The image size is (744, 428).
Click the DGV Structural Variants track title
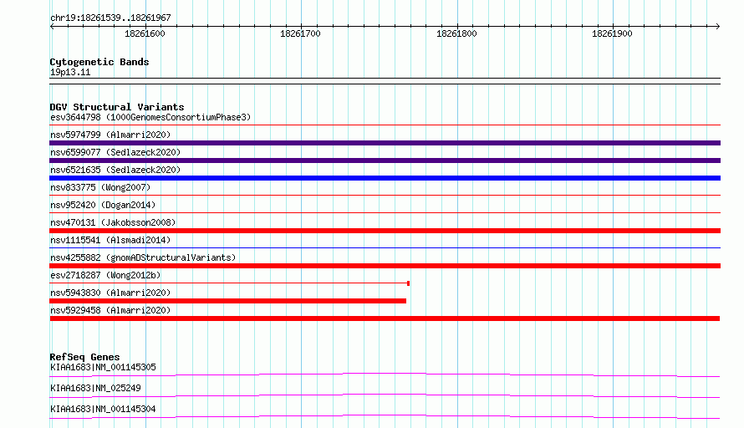[117, 107]
